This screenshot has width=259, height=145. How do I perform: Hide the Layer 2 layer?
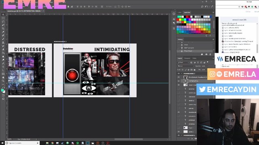point(178,132)
